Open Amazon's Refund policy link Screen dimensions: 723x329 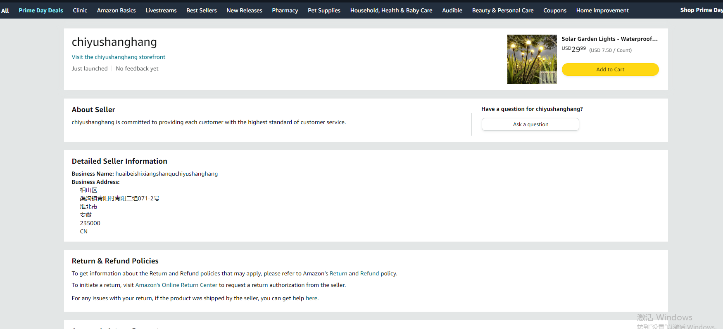point(369,273)
